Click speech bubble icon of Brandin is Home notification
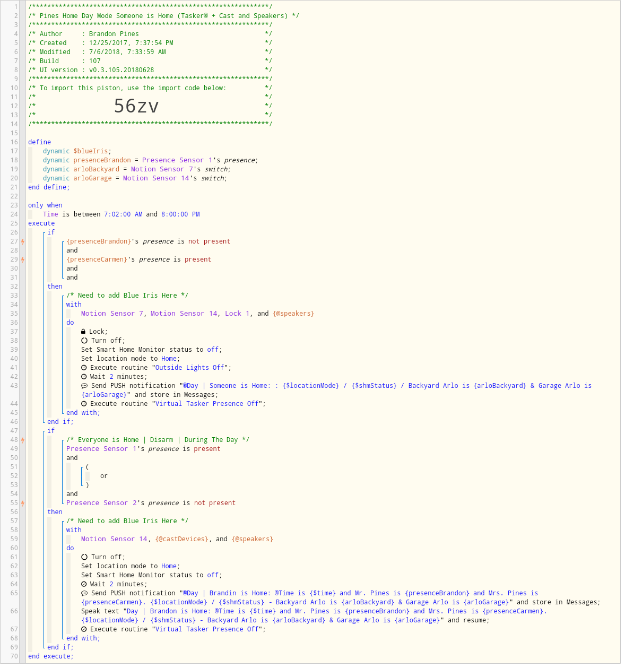625x668 pixels. tap(84, 593)
